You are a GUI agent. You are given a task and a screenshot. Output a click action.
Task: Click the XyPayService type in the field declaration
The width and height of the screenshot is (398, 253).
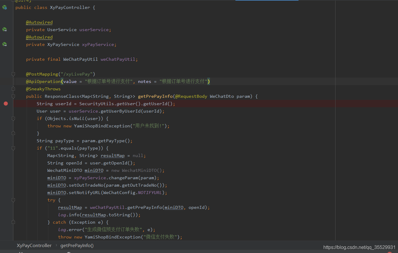point(63,44)
